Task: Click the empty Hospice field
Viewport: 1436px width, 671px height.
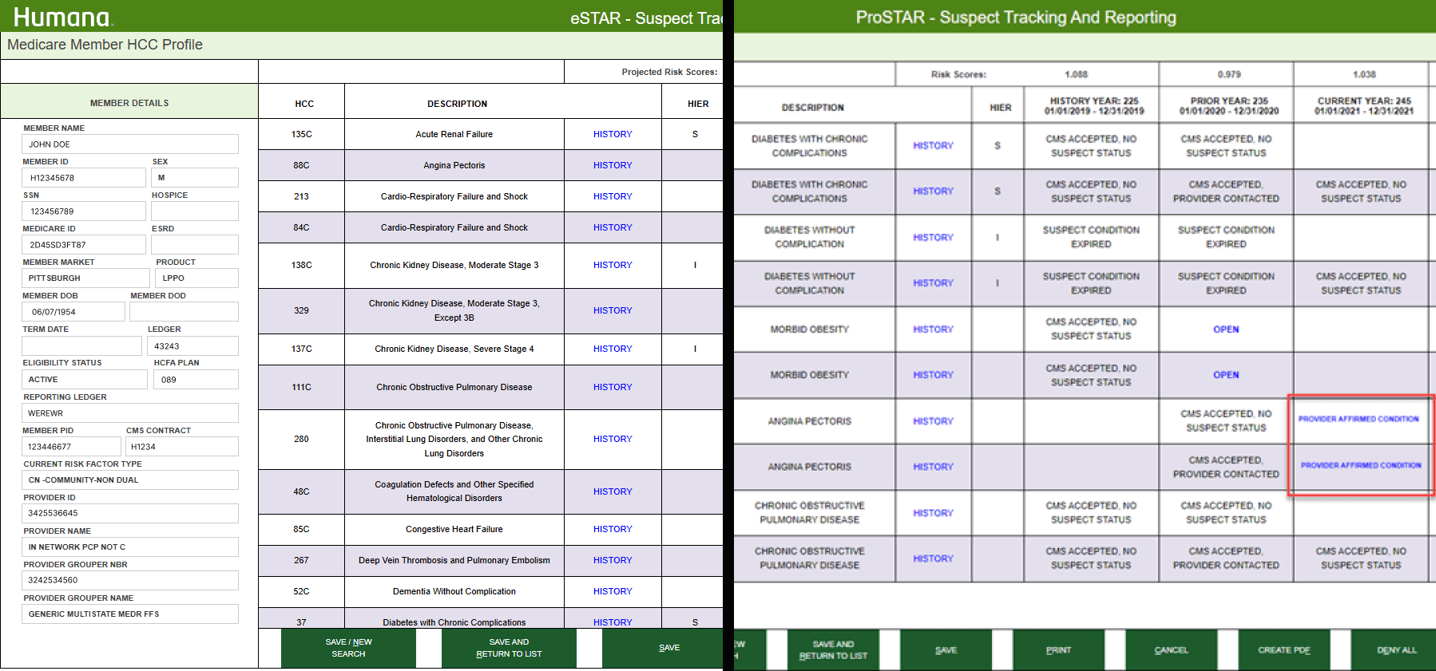Action: (195, 211)
